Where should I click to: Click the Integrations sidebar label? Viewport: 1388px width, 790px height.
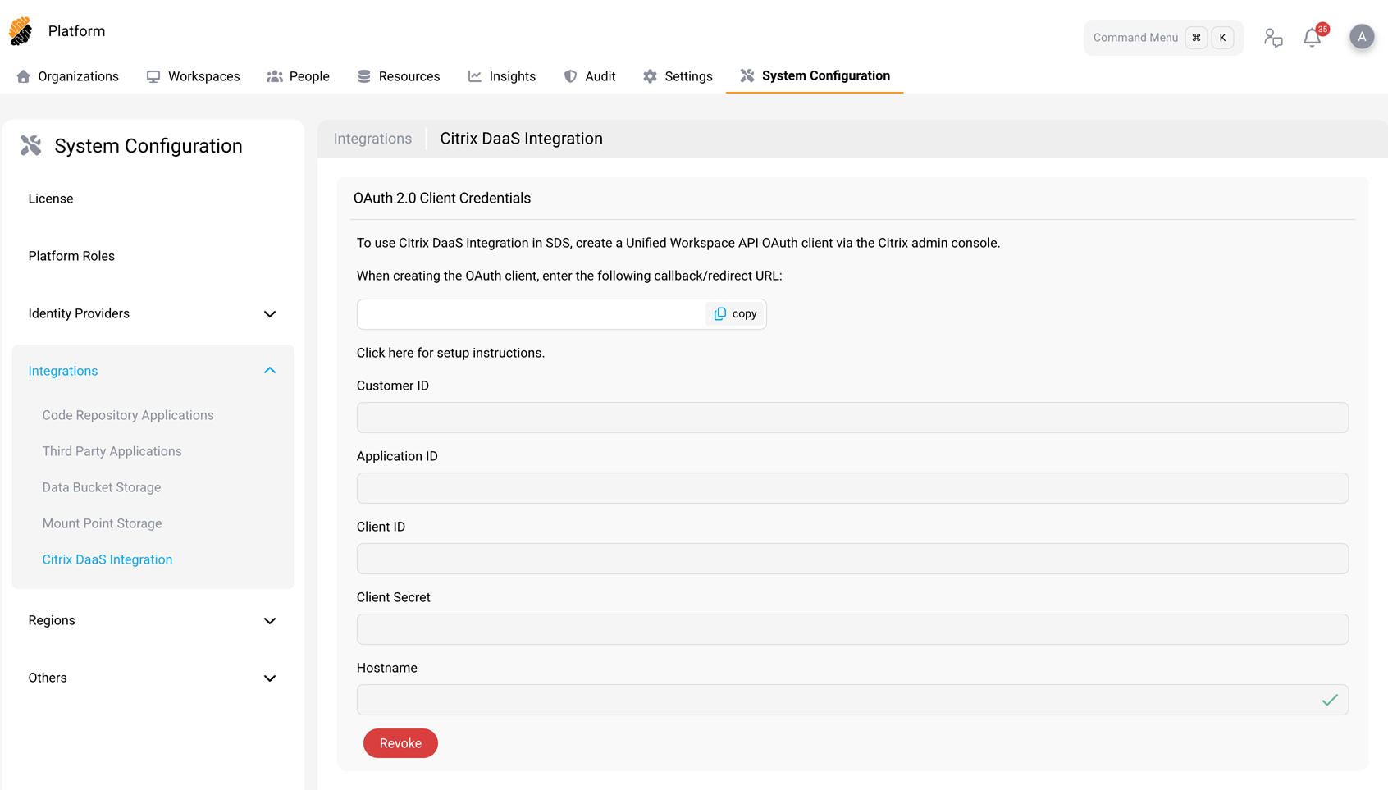pyautogui.click(x=63, y=371)
